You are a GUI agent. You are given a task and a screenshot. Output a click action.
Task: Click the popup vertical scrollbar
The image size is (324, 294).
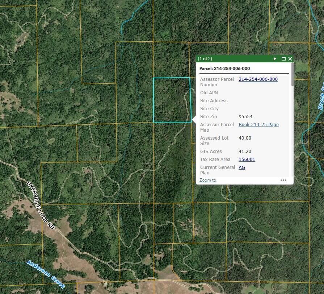coord(292,74)
